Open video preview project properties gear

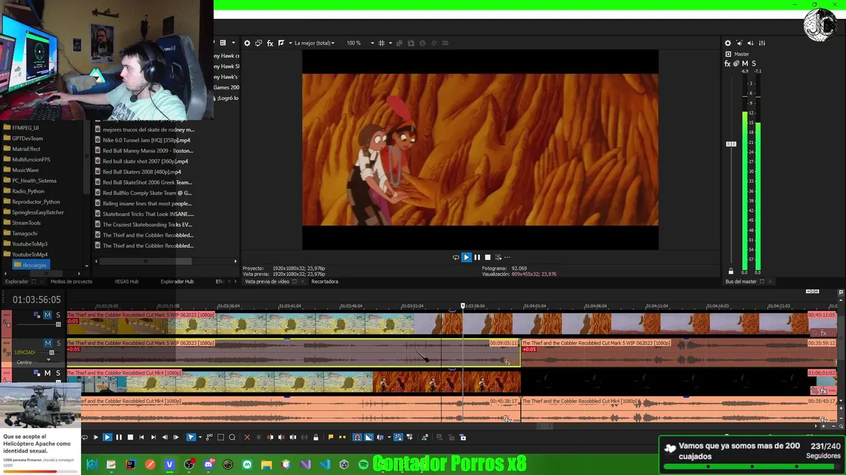click(247, 43)
